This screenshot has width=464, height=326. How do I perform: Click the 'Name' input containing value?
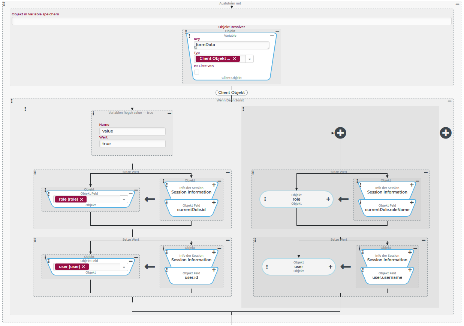click(132, 131)
